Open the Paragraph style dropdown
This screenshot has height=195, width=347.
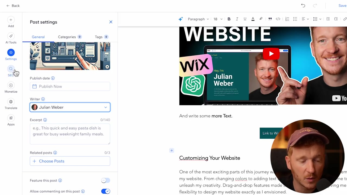tap(198, 19)
